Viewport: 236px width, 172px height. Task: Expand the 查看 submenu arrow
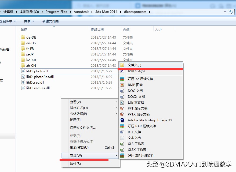point(116,102)
